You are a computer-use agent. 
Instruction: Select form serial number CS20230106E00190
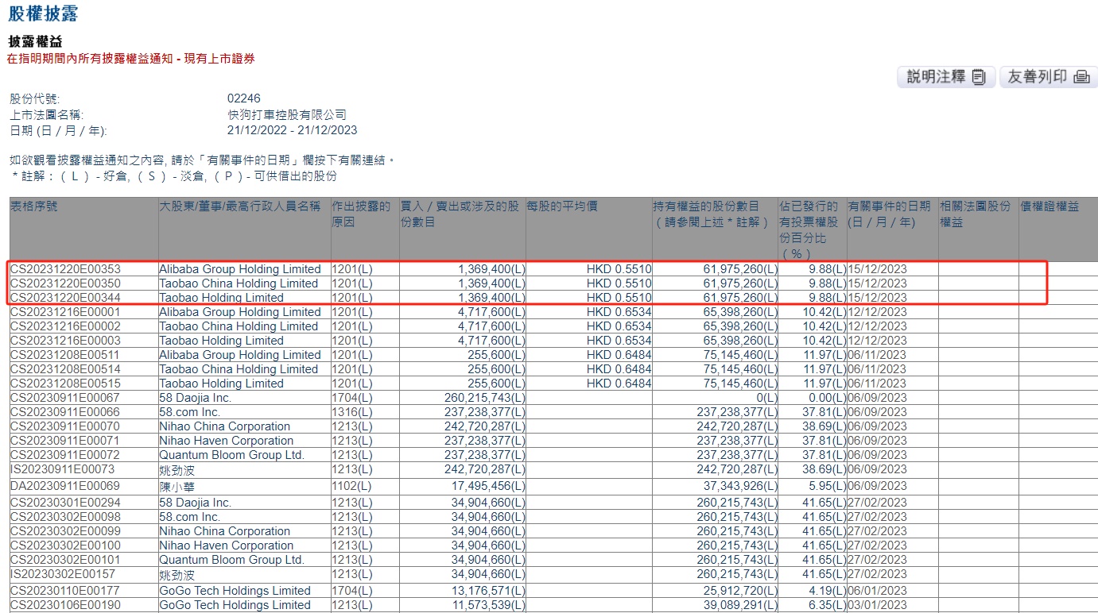point(65,605)
